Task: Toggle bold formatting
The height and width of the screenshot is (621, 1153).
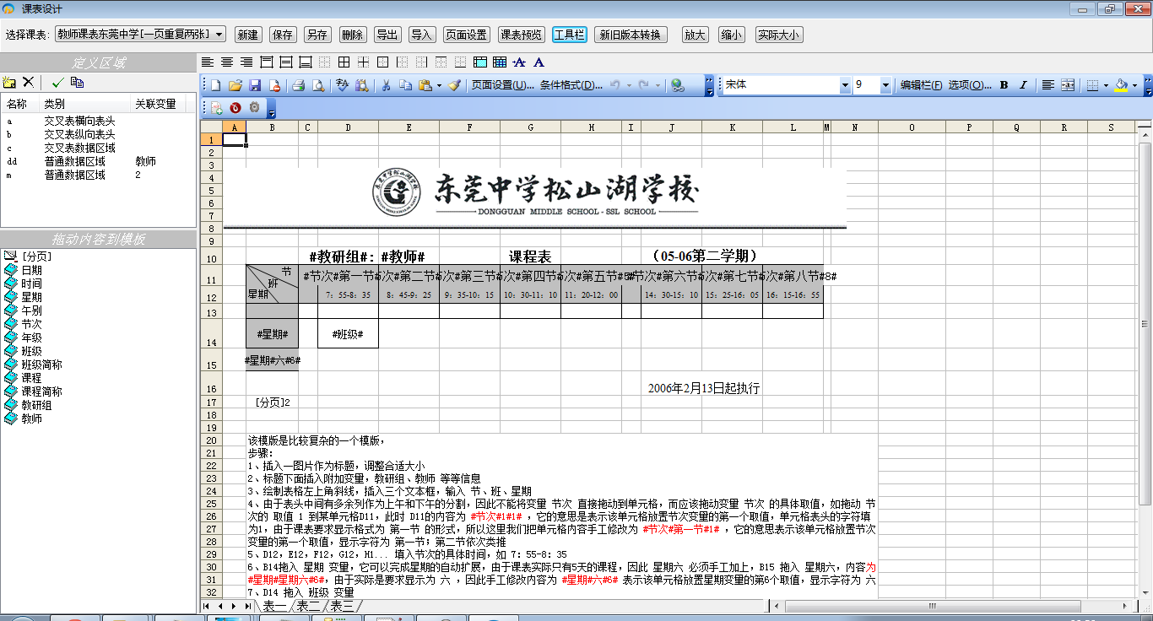Action: pyautogui.click(x=1004, y=85)
